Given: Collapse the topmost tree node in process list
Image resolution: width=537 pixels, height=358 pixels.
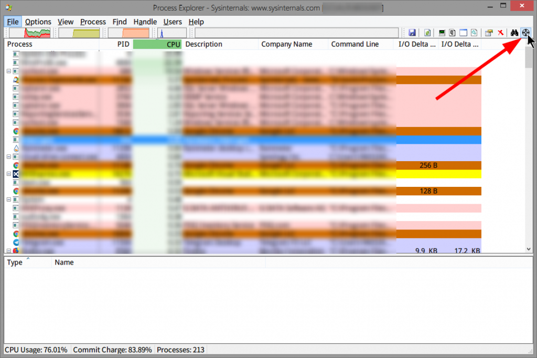Looking at the screenshot, I should [x=9, y=71].
